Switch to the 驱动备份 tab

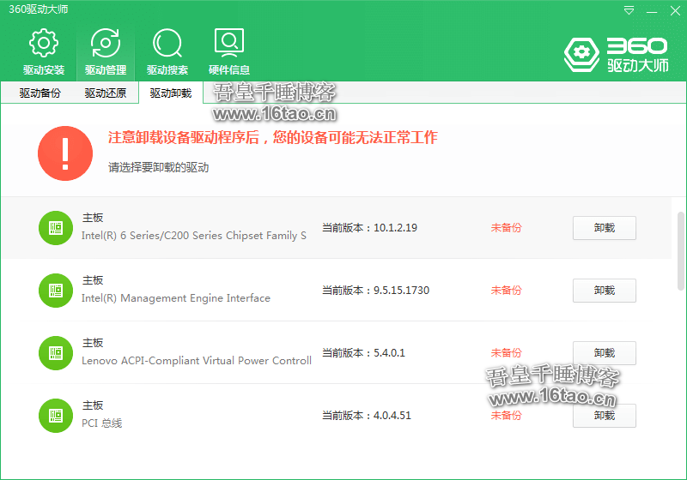(40, 93)
